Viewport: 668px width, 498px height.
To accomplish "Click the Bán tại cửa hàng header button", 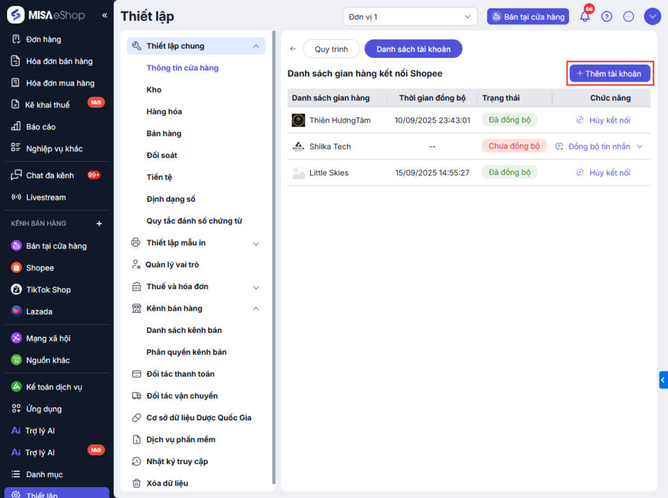I will point(528,17).
